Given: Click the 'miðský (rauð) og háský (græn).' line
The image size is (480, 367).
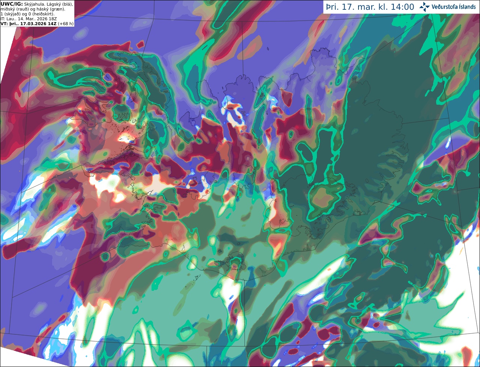Looking at the screenshot, I should pyautogui.click(x=33, y=9).
